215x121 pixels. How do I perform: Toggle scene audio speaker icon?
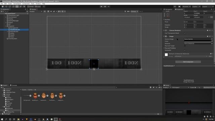coord(51,11)
